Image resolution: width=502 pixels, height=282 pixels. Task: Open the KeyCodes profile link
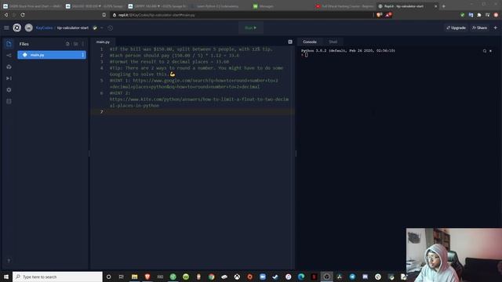coord(44,28)
